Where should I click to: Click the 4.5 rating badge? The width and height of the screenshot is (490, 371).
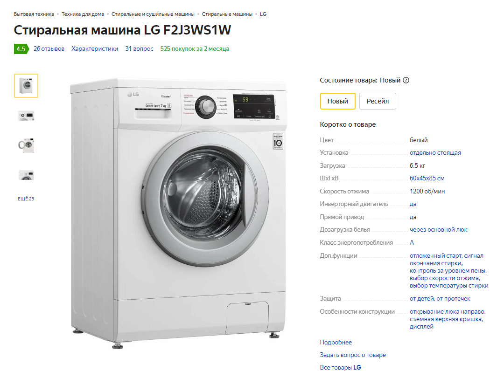click(x=21, y=49)
